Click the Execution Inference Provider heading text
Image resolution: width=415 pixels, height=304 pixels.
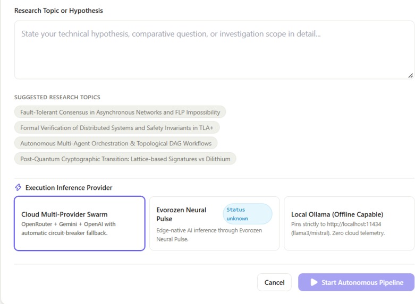click(69, 188)
